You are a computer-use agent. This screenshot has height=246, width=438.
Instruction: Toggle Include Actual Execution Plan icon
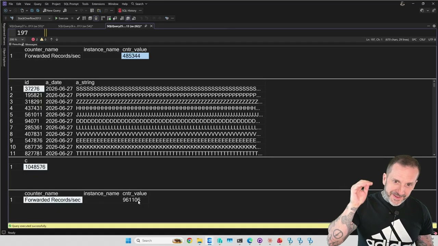pyautogui.click(x=103, y=18)
